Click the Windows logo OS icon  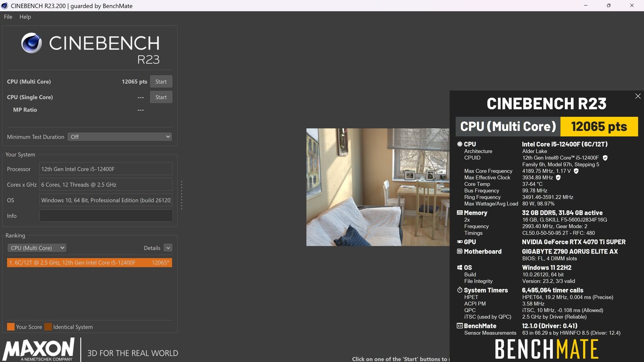click(x=460, y=268)
